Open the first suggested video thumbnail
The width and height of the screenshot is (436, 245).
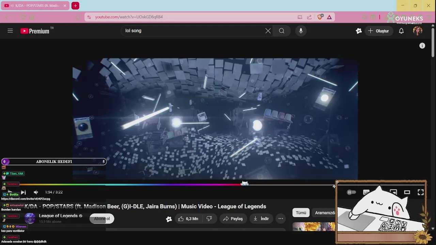[314, 227]
